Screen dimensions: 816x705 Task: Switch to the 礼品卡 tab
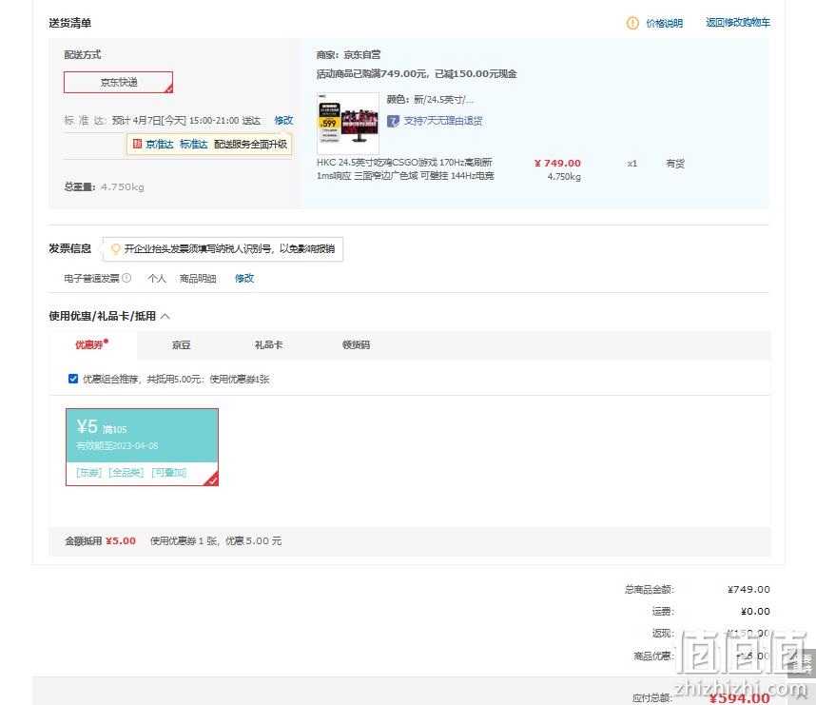pos(268,344)
